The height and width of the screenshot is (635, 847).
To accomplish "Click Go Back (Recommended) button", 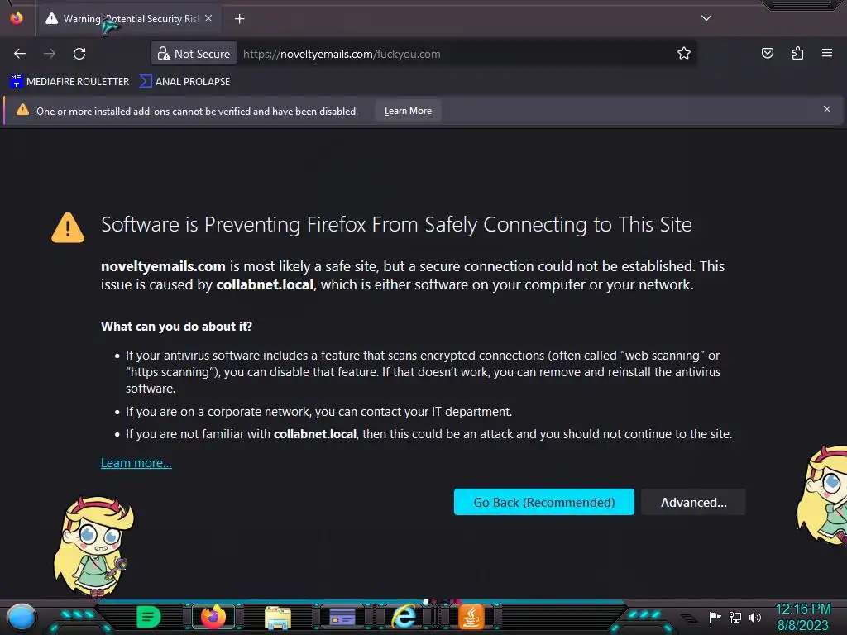I will 544,502.
